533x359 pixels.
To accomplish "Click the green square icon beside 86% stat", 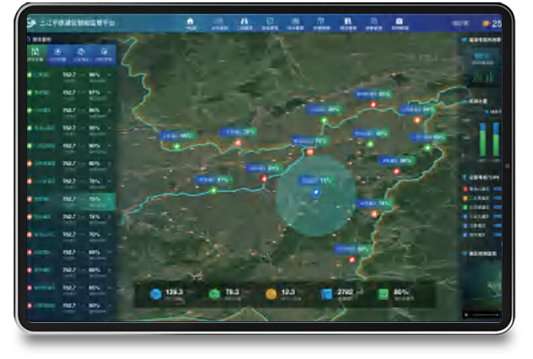I will 383,294.
